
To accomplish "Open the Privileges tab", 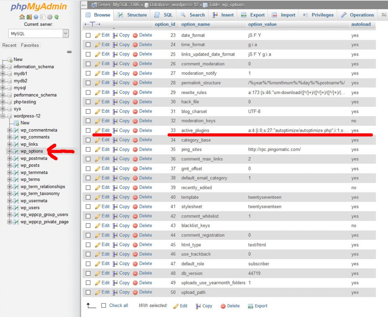I will tap(318, 15).
